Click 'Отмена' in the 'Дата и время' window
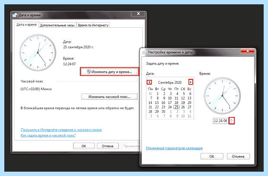This screenshot has width=268, height=176. pyautogui.click(x=108, y=146)
